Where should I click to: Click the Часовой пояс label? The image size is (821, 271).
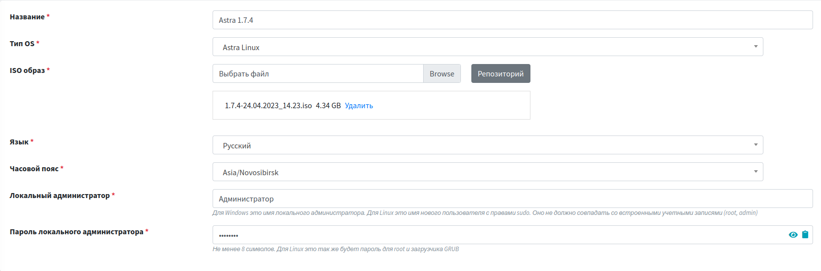[x=34, y=169]
